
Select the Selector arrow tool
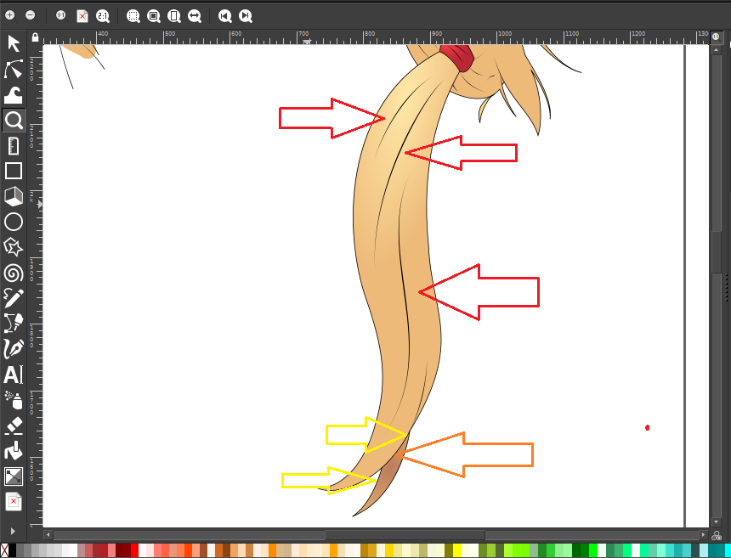coord(13,44)
